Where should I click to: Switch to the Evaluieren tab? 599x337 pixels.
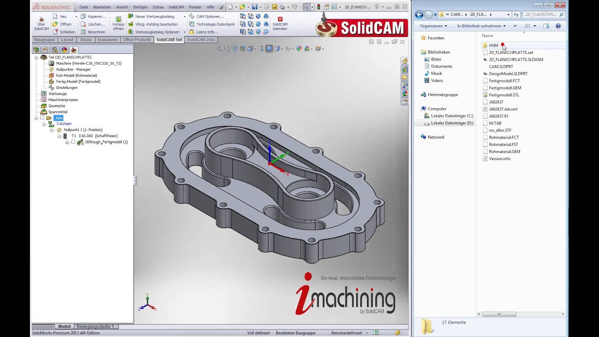pyautogui.click(x=108, y=40)
